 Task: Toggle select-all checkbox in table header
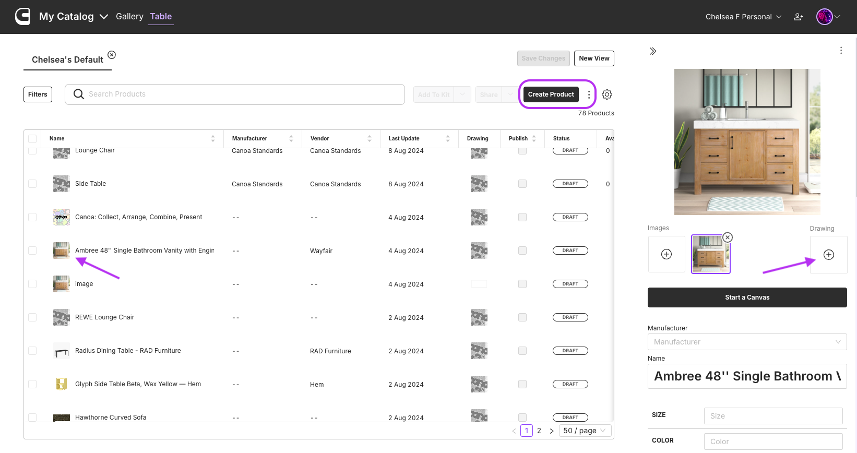point(32,139)
